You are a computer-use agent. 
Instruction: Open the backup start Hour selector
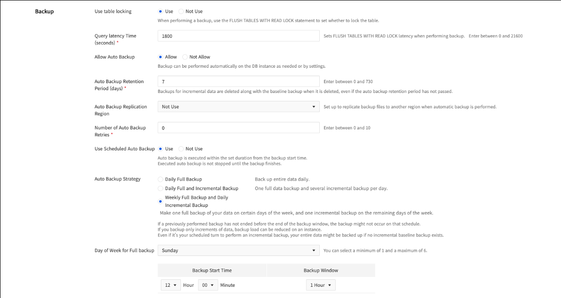(171, 285)
